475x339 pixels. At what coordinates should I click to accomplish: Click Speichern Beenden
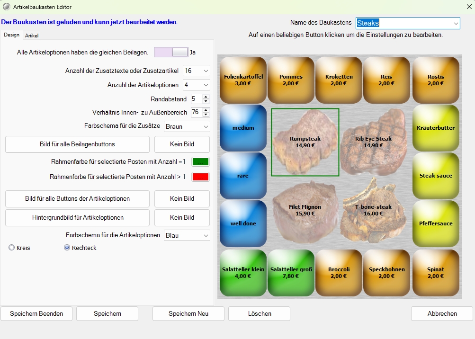36,313
